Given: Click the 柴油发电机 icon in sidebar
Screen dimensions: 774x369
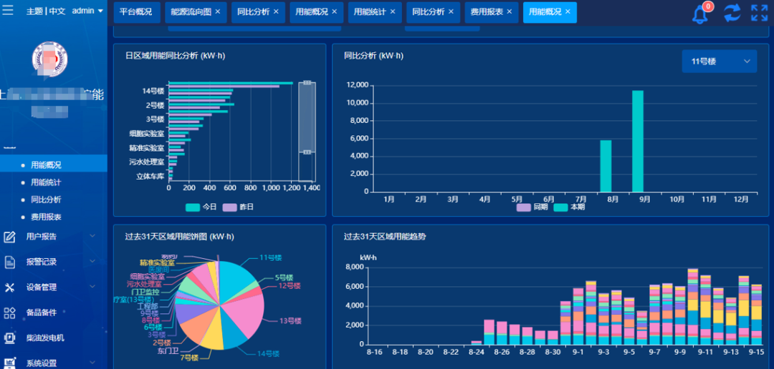Looking at the screenshot, I should pyautogui.click(x=10, y=338).
